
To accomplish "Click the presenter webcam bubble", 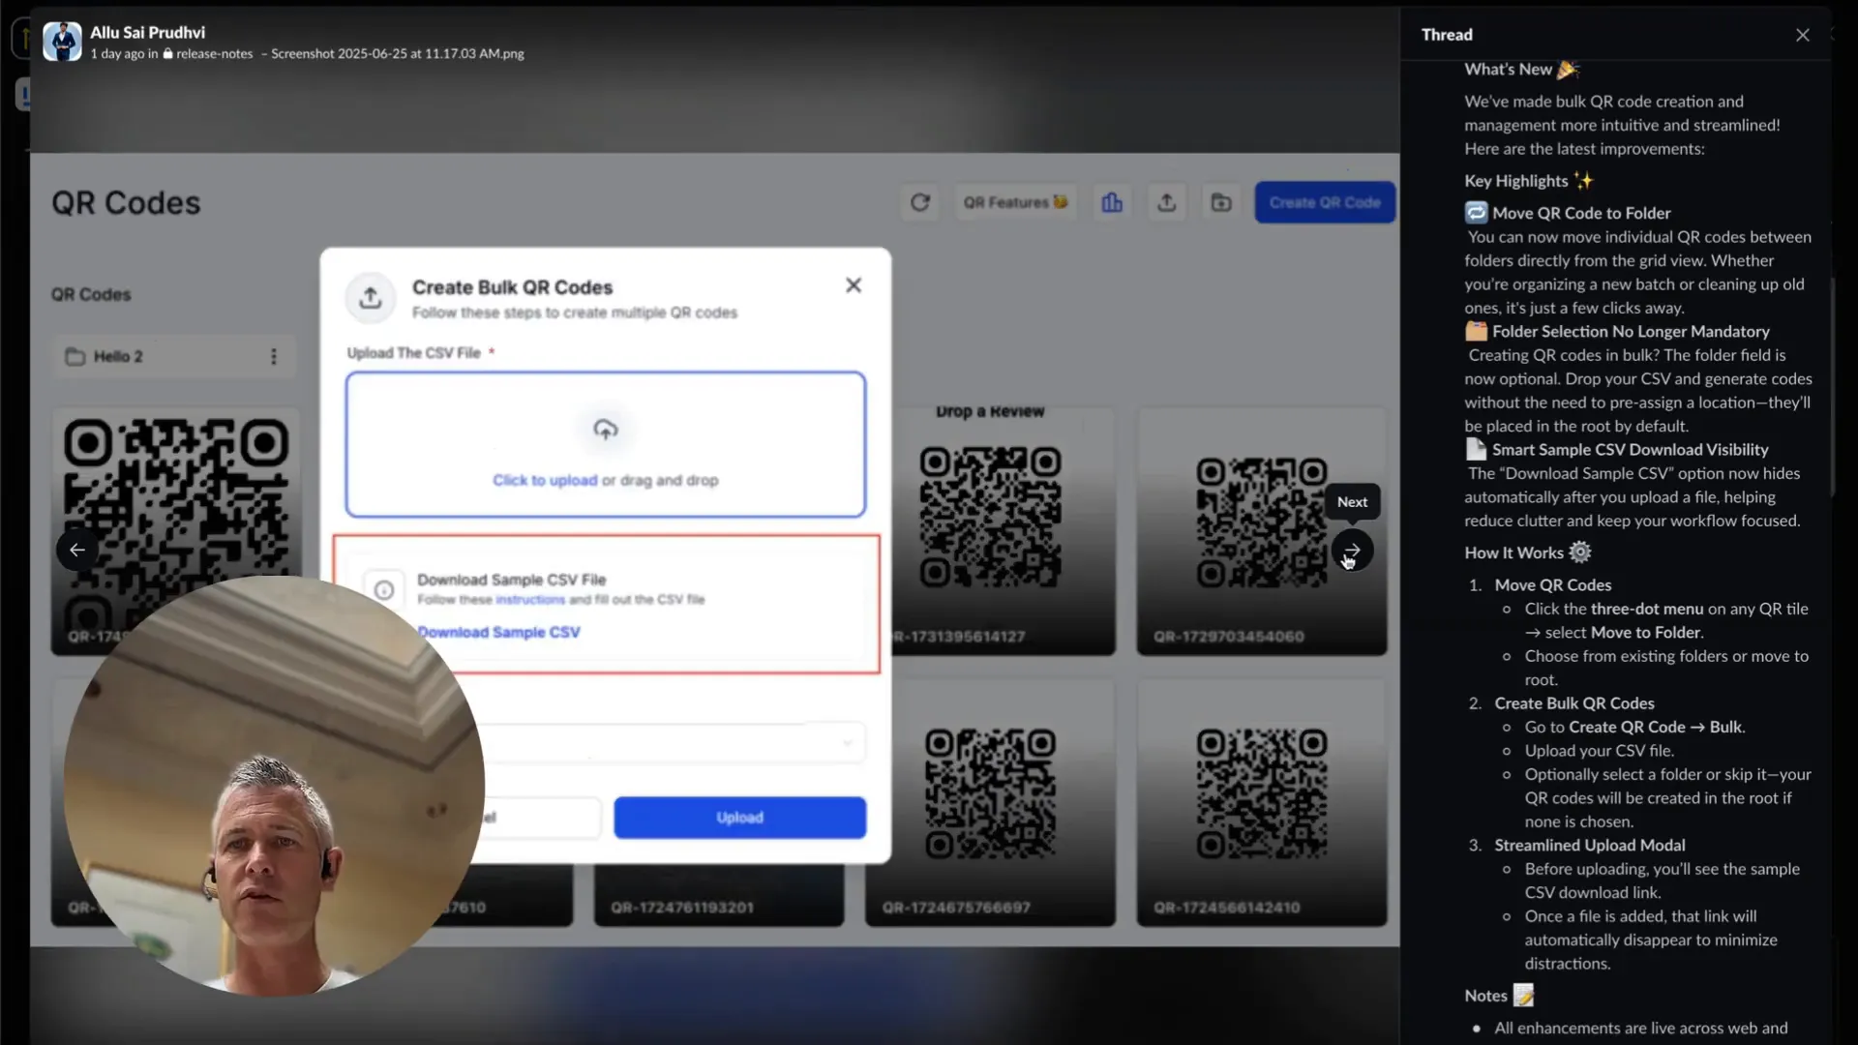I will click(274, 787).
